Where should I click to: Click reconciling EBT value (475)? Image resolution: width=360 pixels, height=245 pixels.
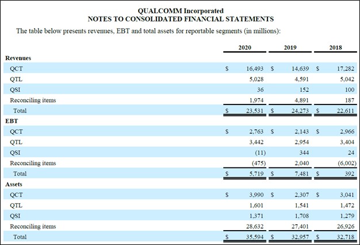coord(259,164)
